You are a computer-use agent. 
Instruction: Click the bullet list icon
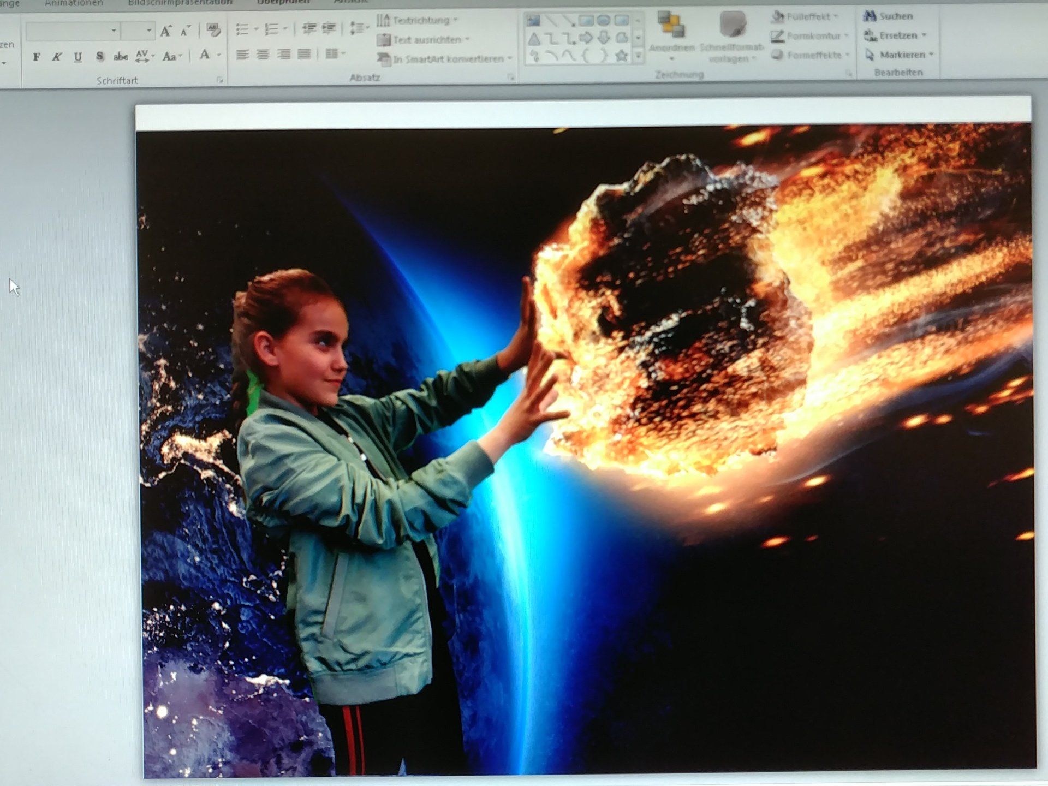click(242, 29)
